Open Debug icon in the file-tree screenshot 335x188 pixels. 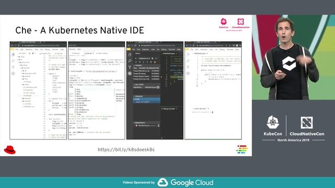13,73
